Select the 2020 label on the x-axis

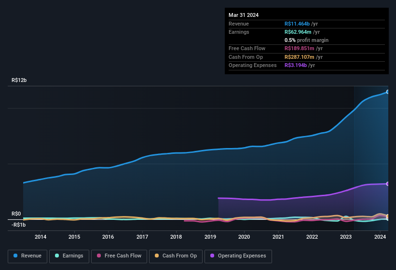click(244, 237)
